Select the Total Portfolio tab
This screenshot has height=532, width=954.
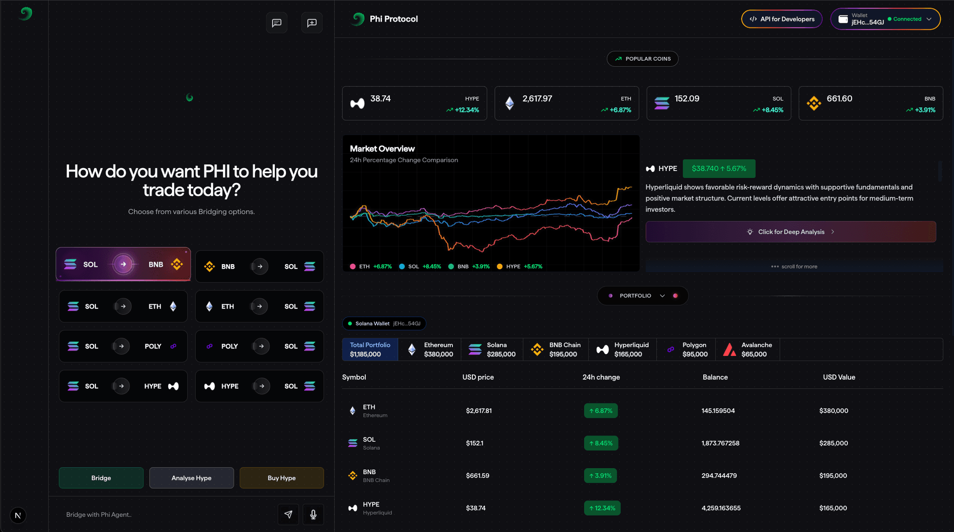[x=369, y=349]
